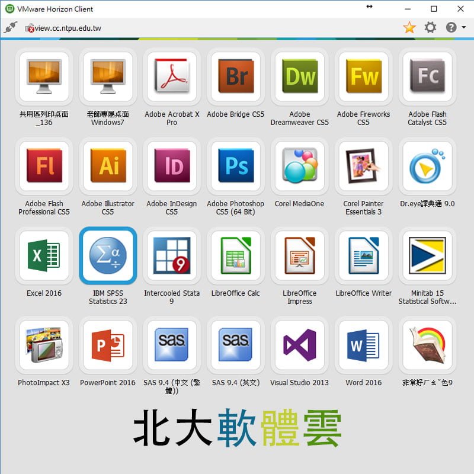Launch Adobe Photoshop CS5 (64 Bit)
This screenshot has width=474, height=474.
(236, 166)
